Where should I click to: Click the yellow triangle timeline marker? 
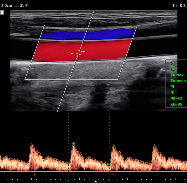pyautogui.click(x=96, y=181)
